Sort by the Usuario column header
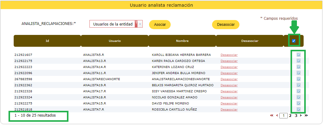 (115, 41)
